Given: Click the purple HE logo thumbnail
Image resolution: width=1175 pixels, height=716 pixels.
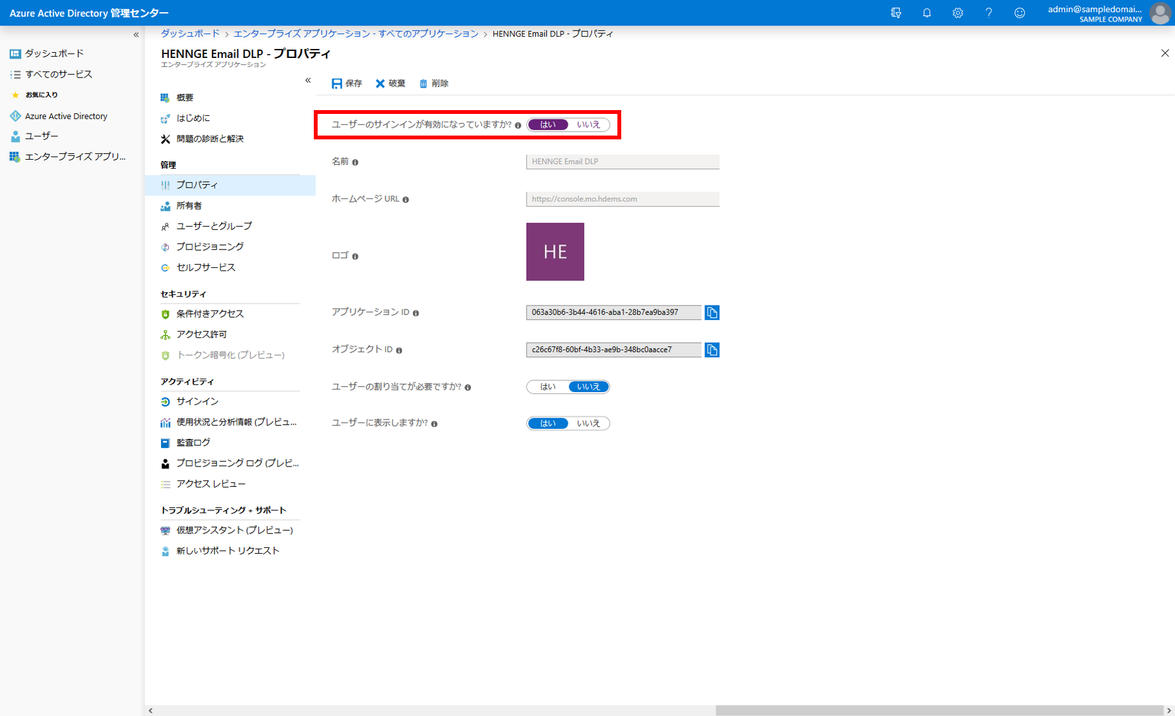Looking at the screenshot, I should tap(555, 251).
